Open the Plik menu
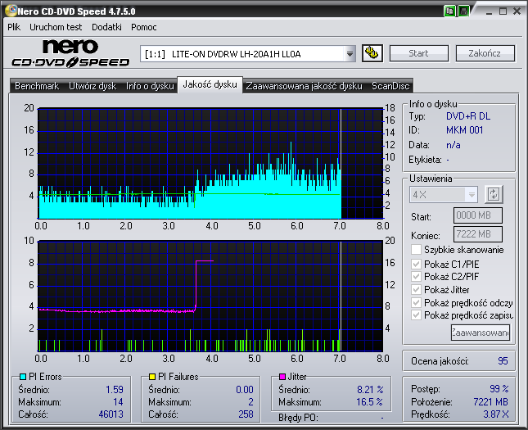528x430 pixels. click(14, 27)
